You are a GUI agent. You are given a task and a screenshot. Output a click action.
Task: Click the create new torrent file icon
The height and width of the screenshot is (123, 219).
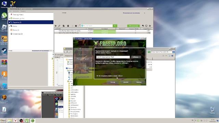coord(64,26)
